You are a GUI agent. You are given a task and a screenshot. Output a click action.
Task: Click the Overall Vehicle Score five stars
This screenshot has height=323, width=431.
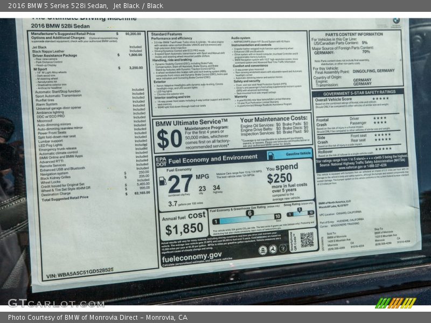point(380,99)
